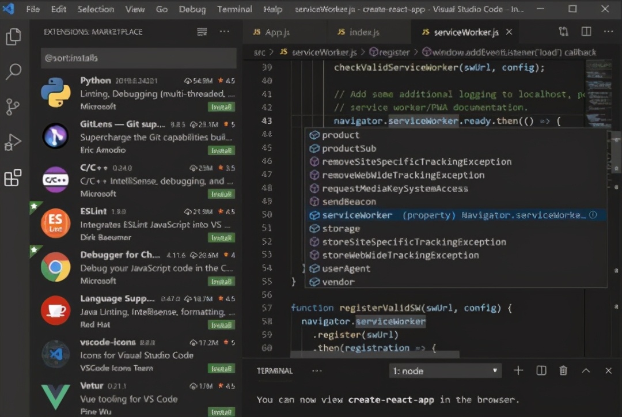This screenshot has width=622, height=417.
Task: Choose 'sendBeacon' from the suggestion list
Action: click(x=456, y=202)
